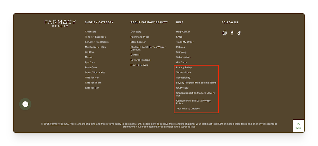Viewport: 318px width, 146px height.
Task: View Gifts for Her
Action: coord(92,77)
